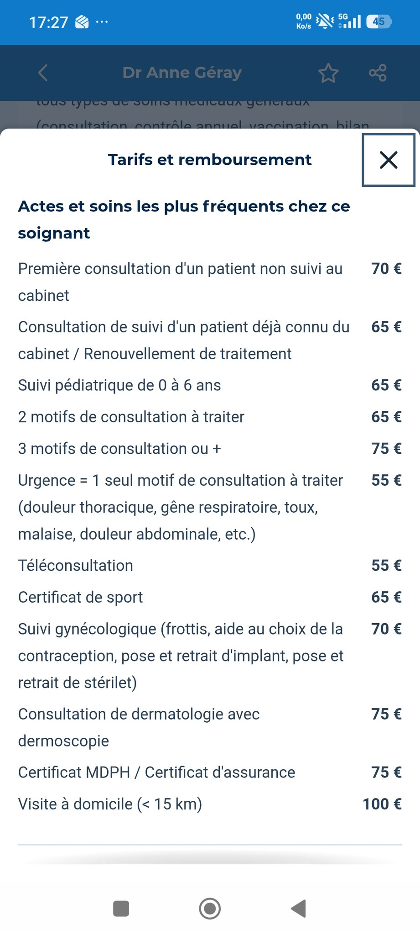Close the Tarifs et remboursement panel

(389, 160)
